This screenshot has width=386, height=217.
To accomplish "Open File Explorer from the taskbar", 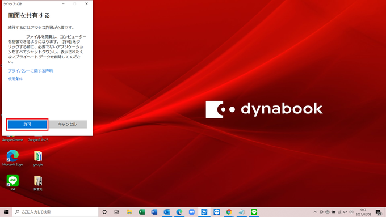I will (129, 212).
